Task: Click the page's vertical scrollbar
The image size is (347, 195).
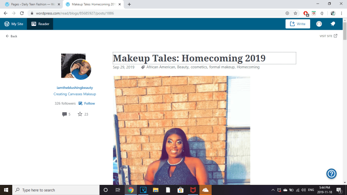Action: tap(345, 102)
